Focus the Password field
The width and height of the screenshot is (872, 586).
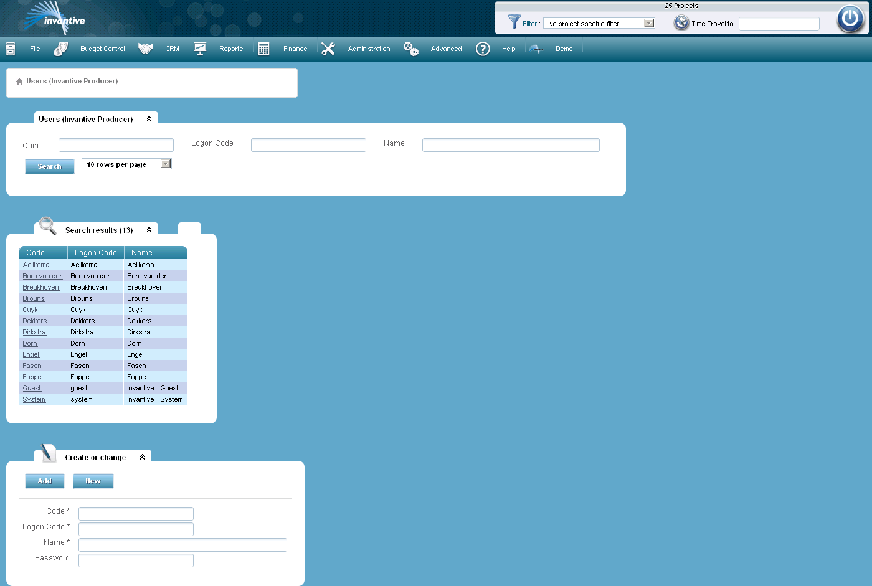tap(136, 560)
